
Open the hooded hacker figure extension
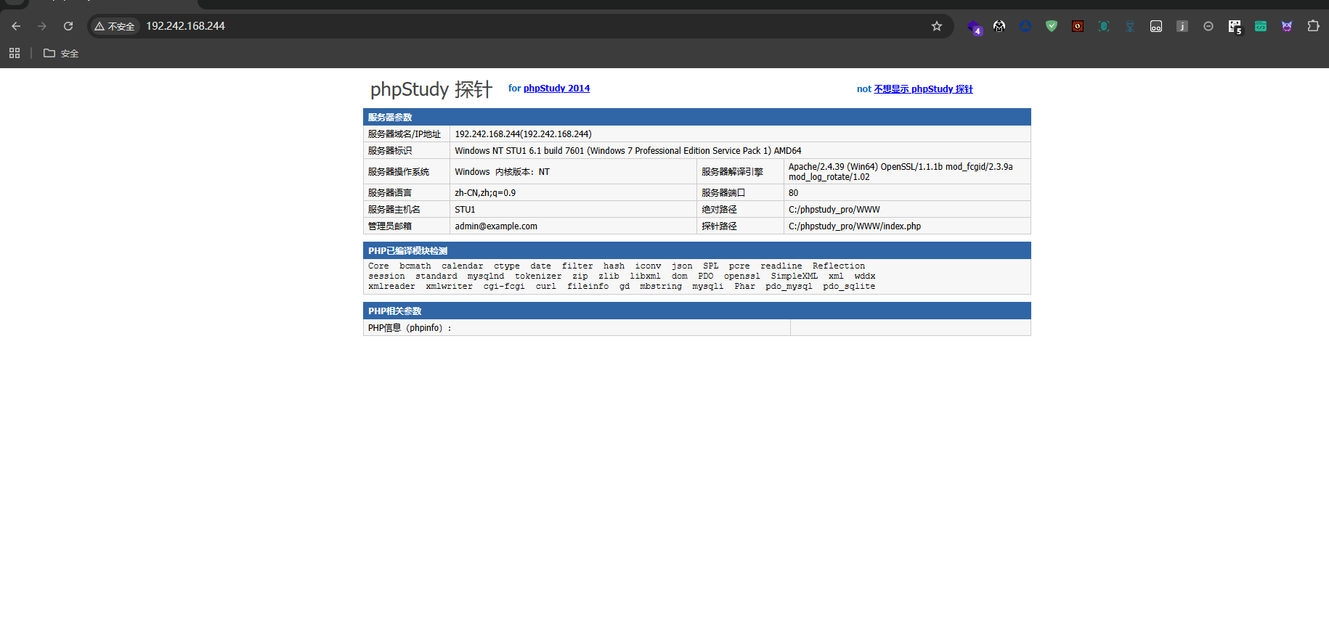point(999,26)
